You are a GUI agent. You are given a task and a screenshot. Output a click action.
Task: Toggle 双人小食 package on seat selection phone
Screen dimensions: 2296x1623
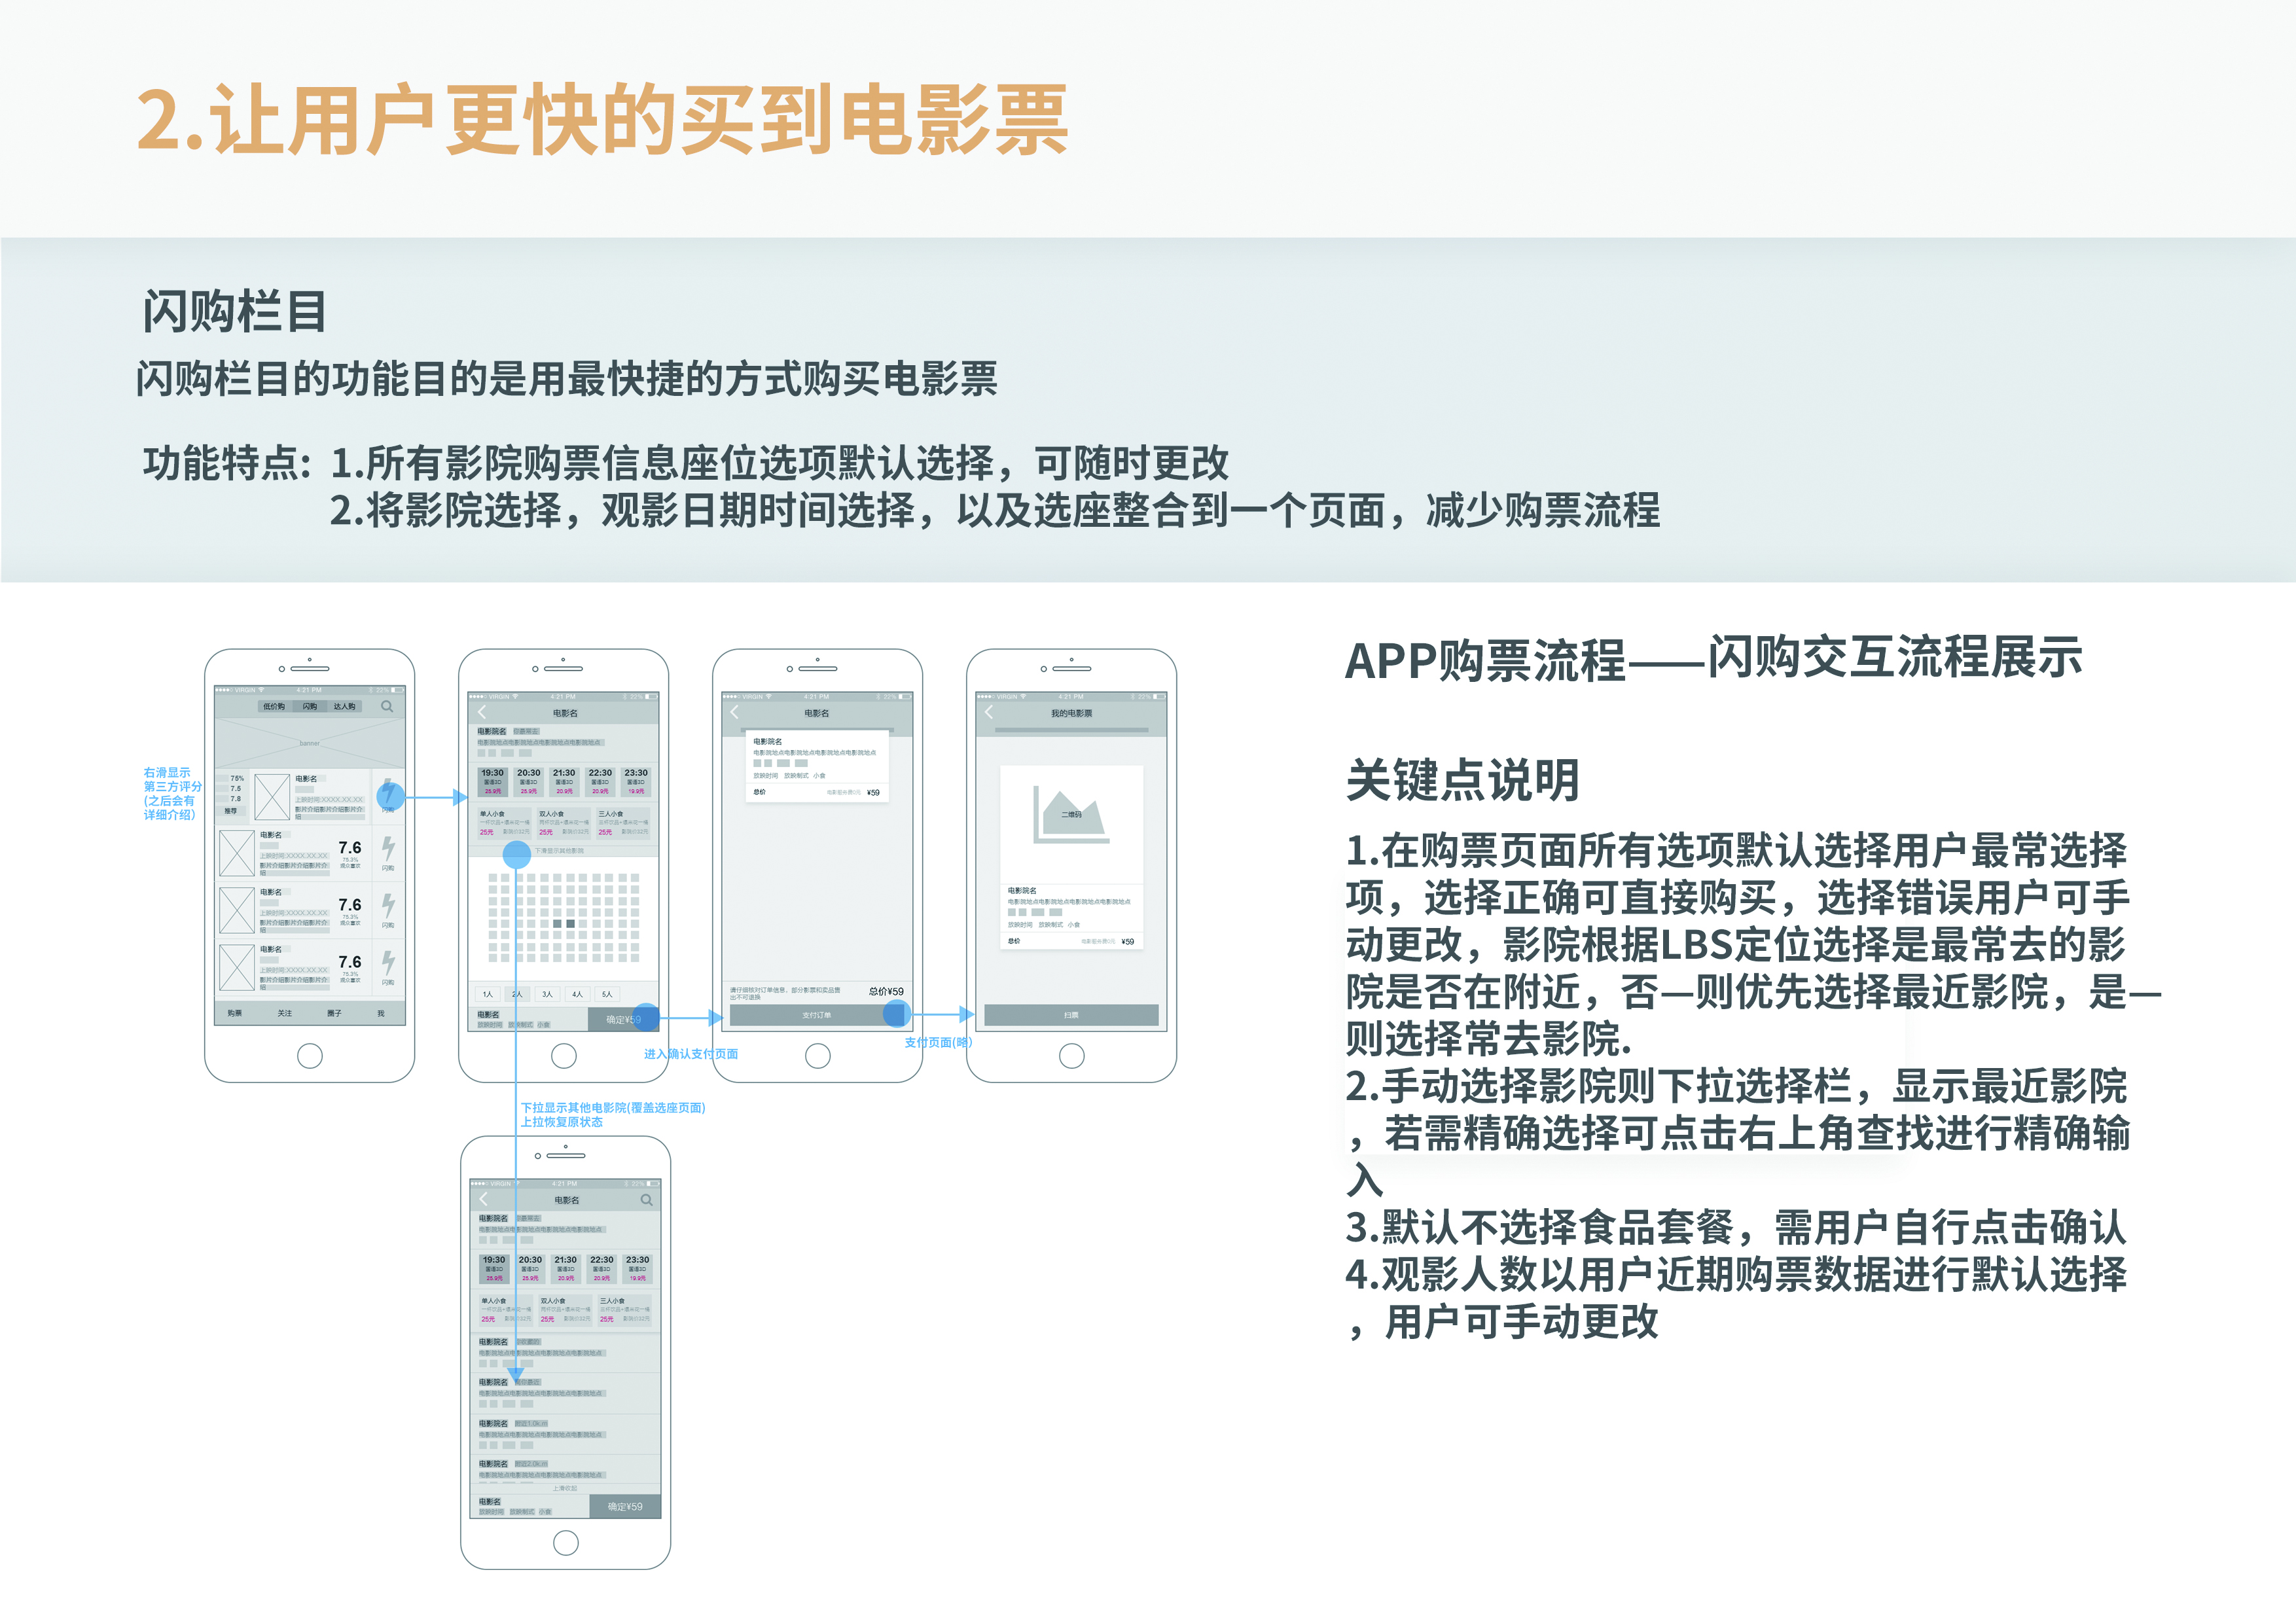click(x=564, y=823)
